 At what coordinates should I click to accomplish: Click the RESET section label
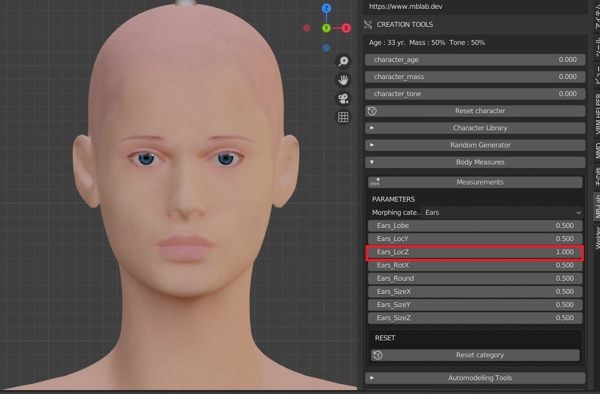[x=385, y=338]
